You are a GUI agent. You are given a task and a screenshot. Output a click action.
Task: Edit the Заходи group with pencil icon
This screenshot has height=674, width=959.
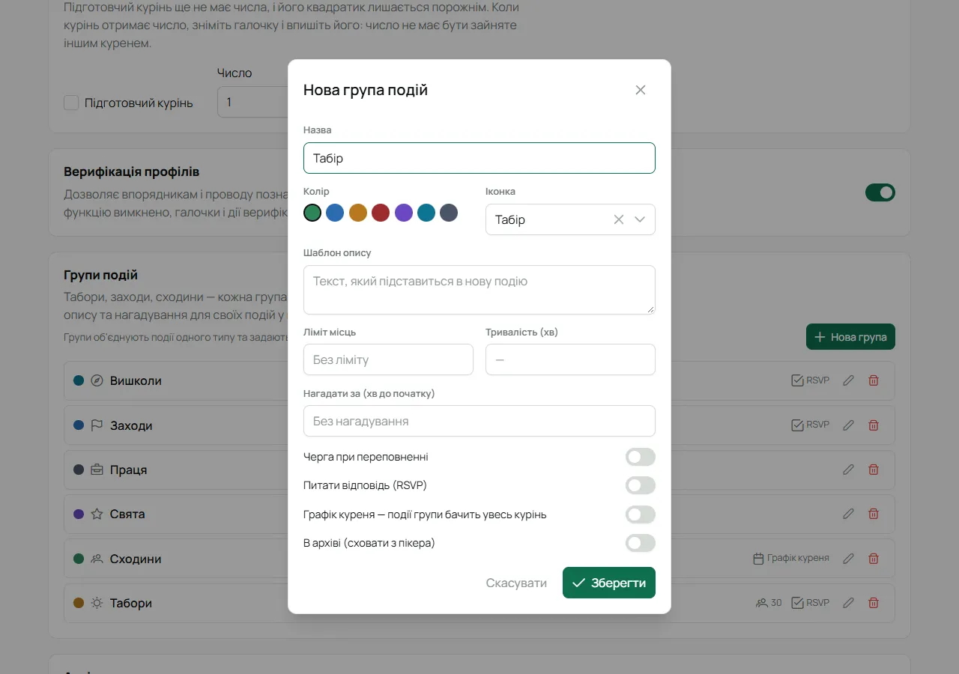[848, 425]
